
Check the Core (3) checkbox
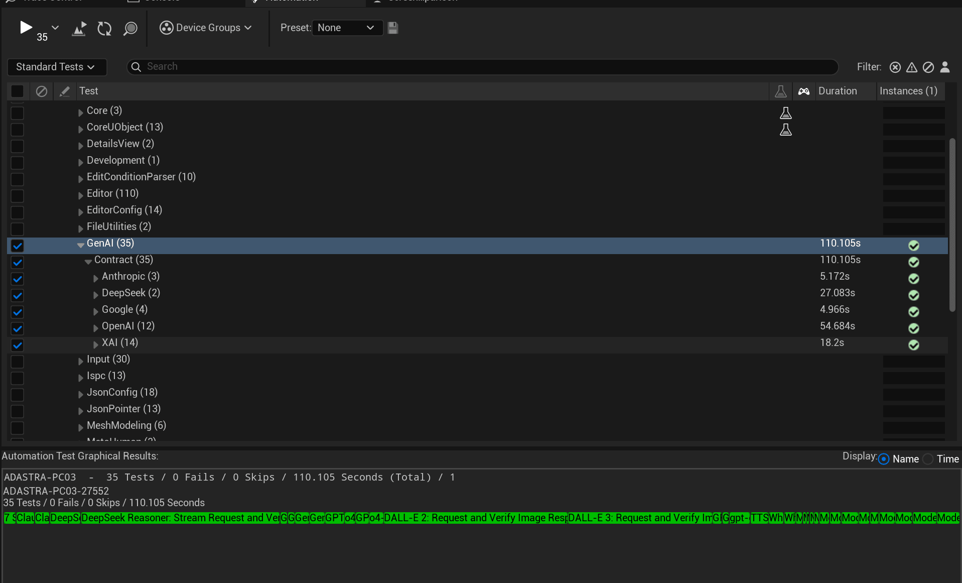tap(17, 112)
